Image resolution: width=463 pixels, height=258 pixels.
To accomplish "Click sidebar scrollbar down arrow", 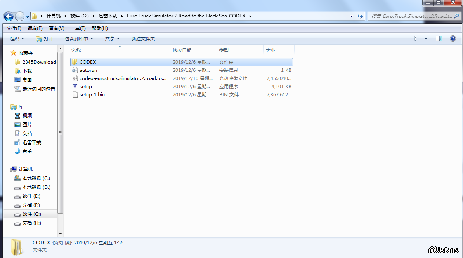I will [x=61, y=234].
